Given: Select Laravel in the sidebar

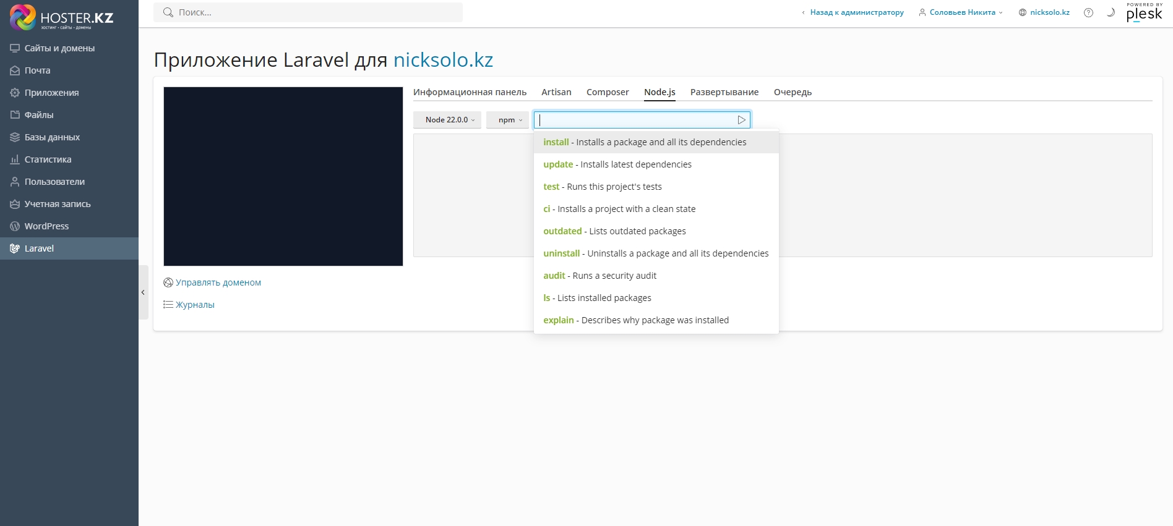Looking at the screenshot, I should pos(69,248).
